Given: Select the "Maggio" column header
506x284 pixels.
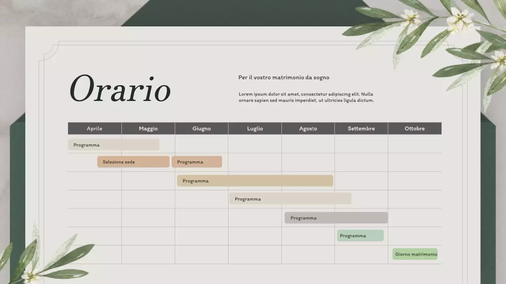Looking at the screenshot, I should point(148,128).
